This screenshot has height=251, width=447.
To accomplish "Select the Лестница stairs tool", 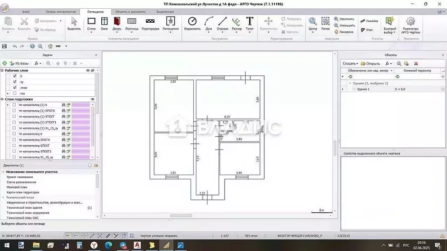I will (x=132, y=24).
